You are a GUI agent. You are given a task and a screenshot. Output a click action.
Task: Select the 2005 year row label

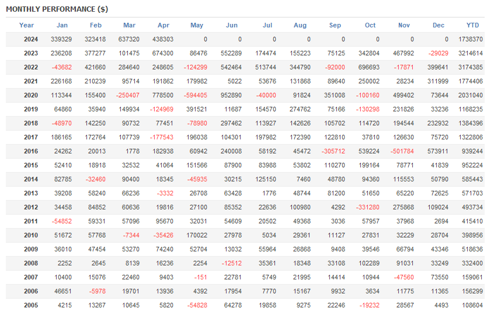(31, 304)
